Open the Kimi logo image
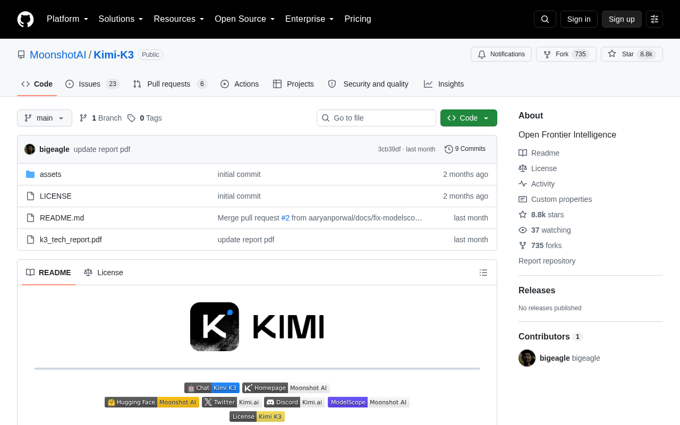 click(257, 327)
